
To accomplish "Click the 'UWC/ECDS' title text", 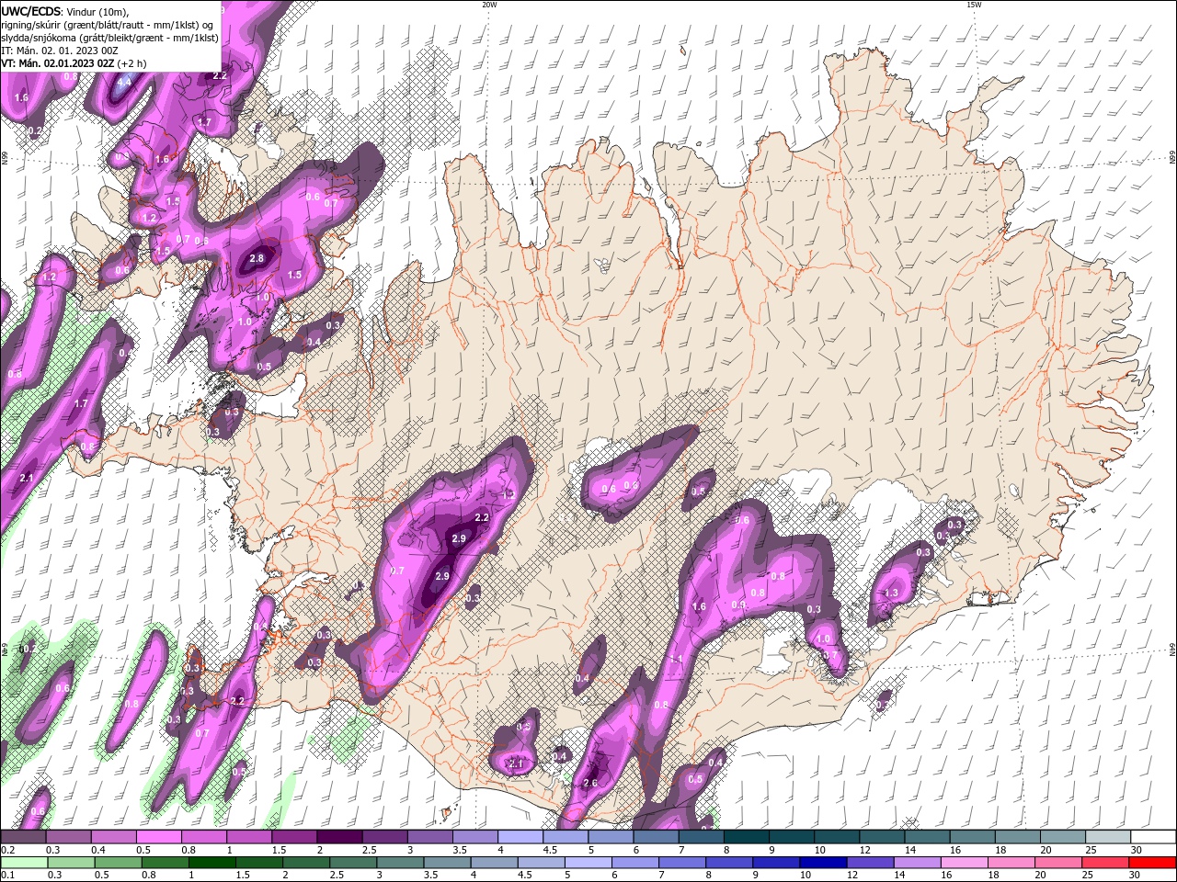I will [x=31, y=11].
